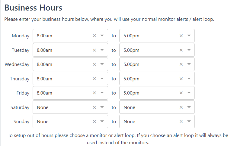This screenshot has height=146, width=234.
Task: Select the Wednesday end time 5.00pm field
Action: 157,64
